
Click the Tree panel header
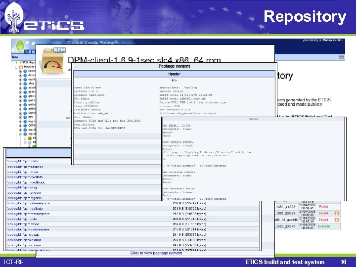click(x=23, y=57)
